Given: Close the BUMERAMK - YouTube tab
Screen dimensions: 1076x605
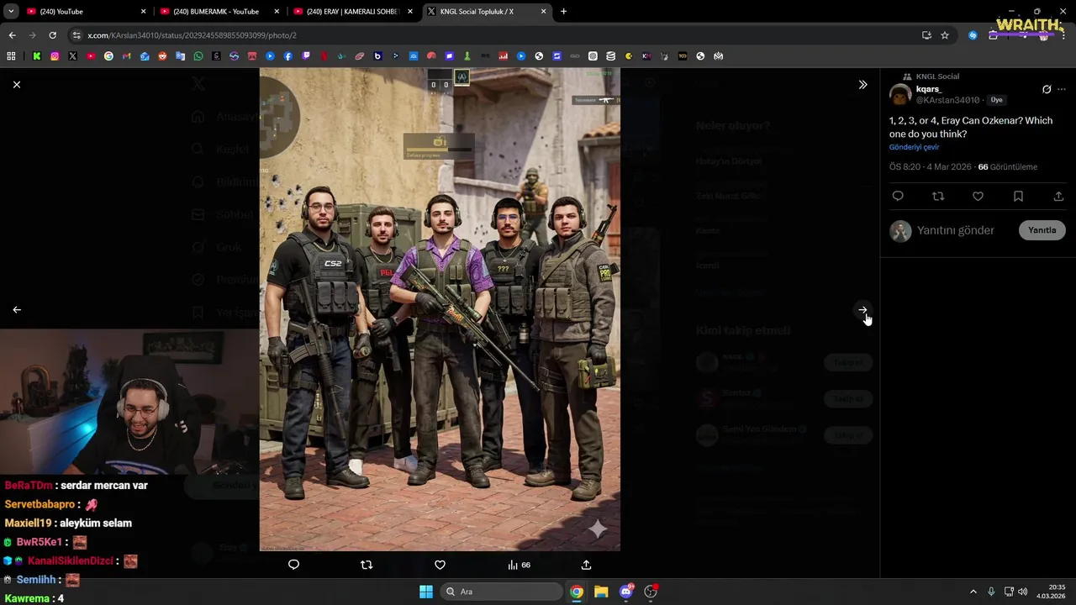Looking at the screenshot, I should 277,12.
